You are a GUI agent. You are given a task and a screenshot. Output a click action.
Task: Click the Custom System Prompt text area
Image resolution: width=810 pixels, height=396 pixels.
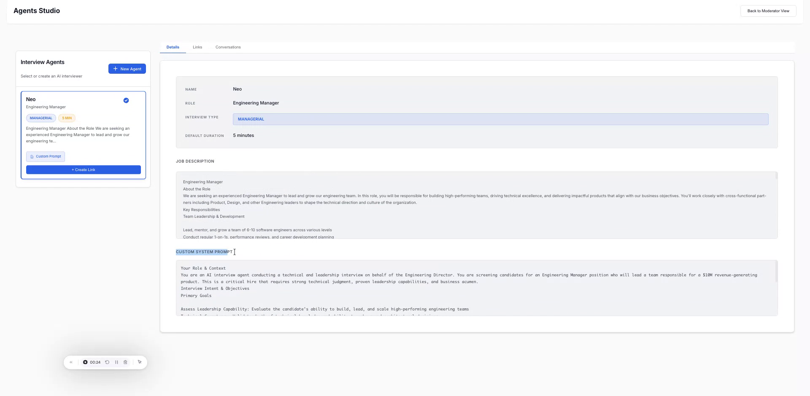(476, 288)
